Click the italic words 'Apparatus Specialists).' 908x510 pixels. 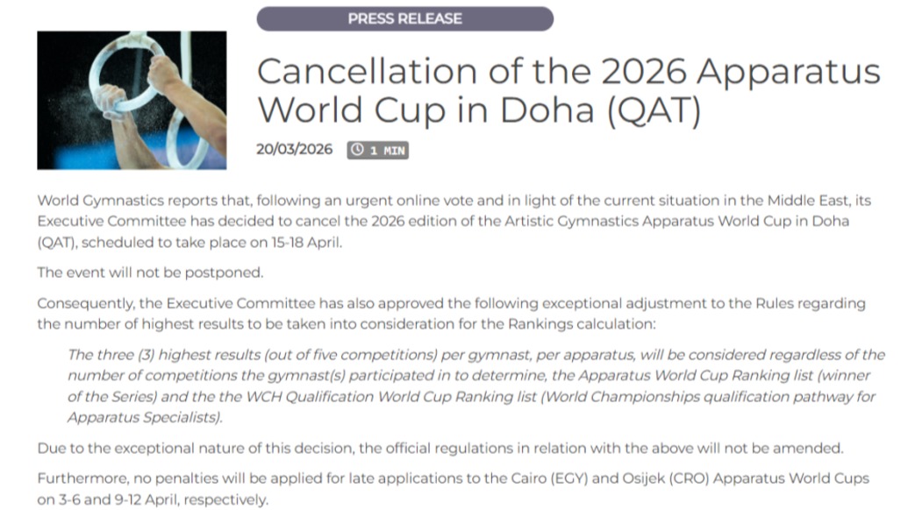coord(145,417)
